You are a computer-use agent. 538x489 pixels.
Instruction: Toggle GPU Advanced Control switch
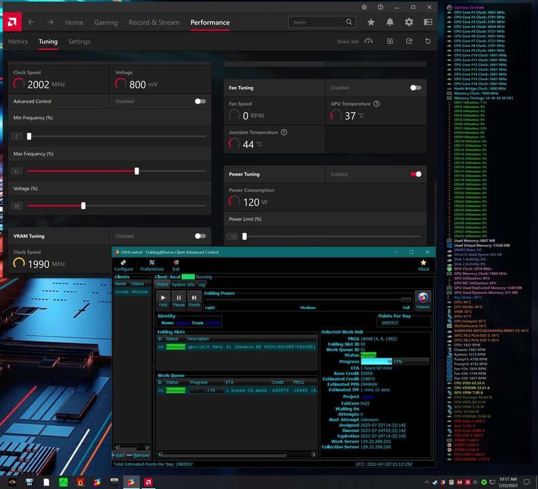click(200, 101)
